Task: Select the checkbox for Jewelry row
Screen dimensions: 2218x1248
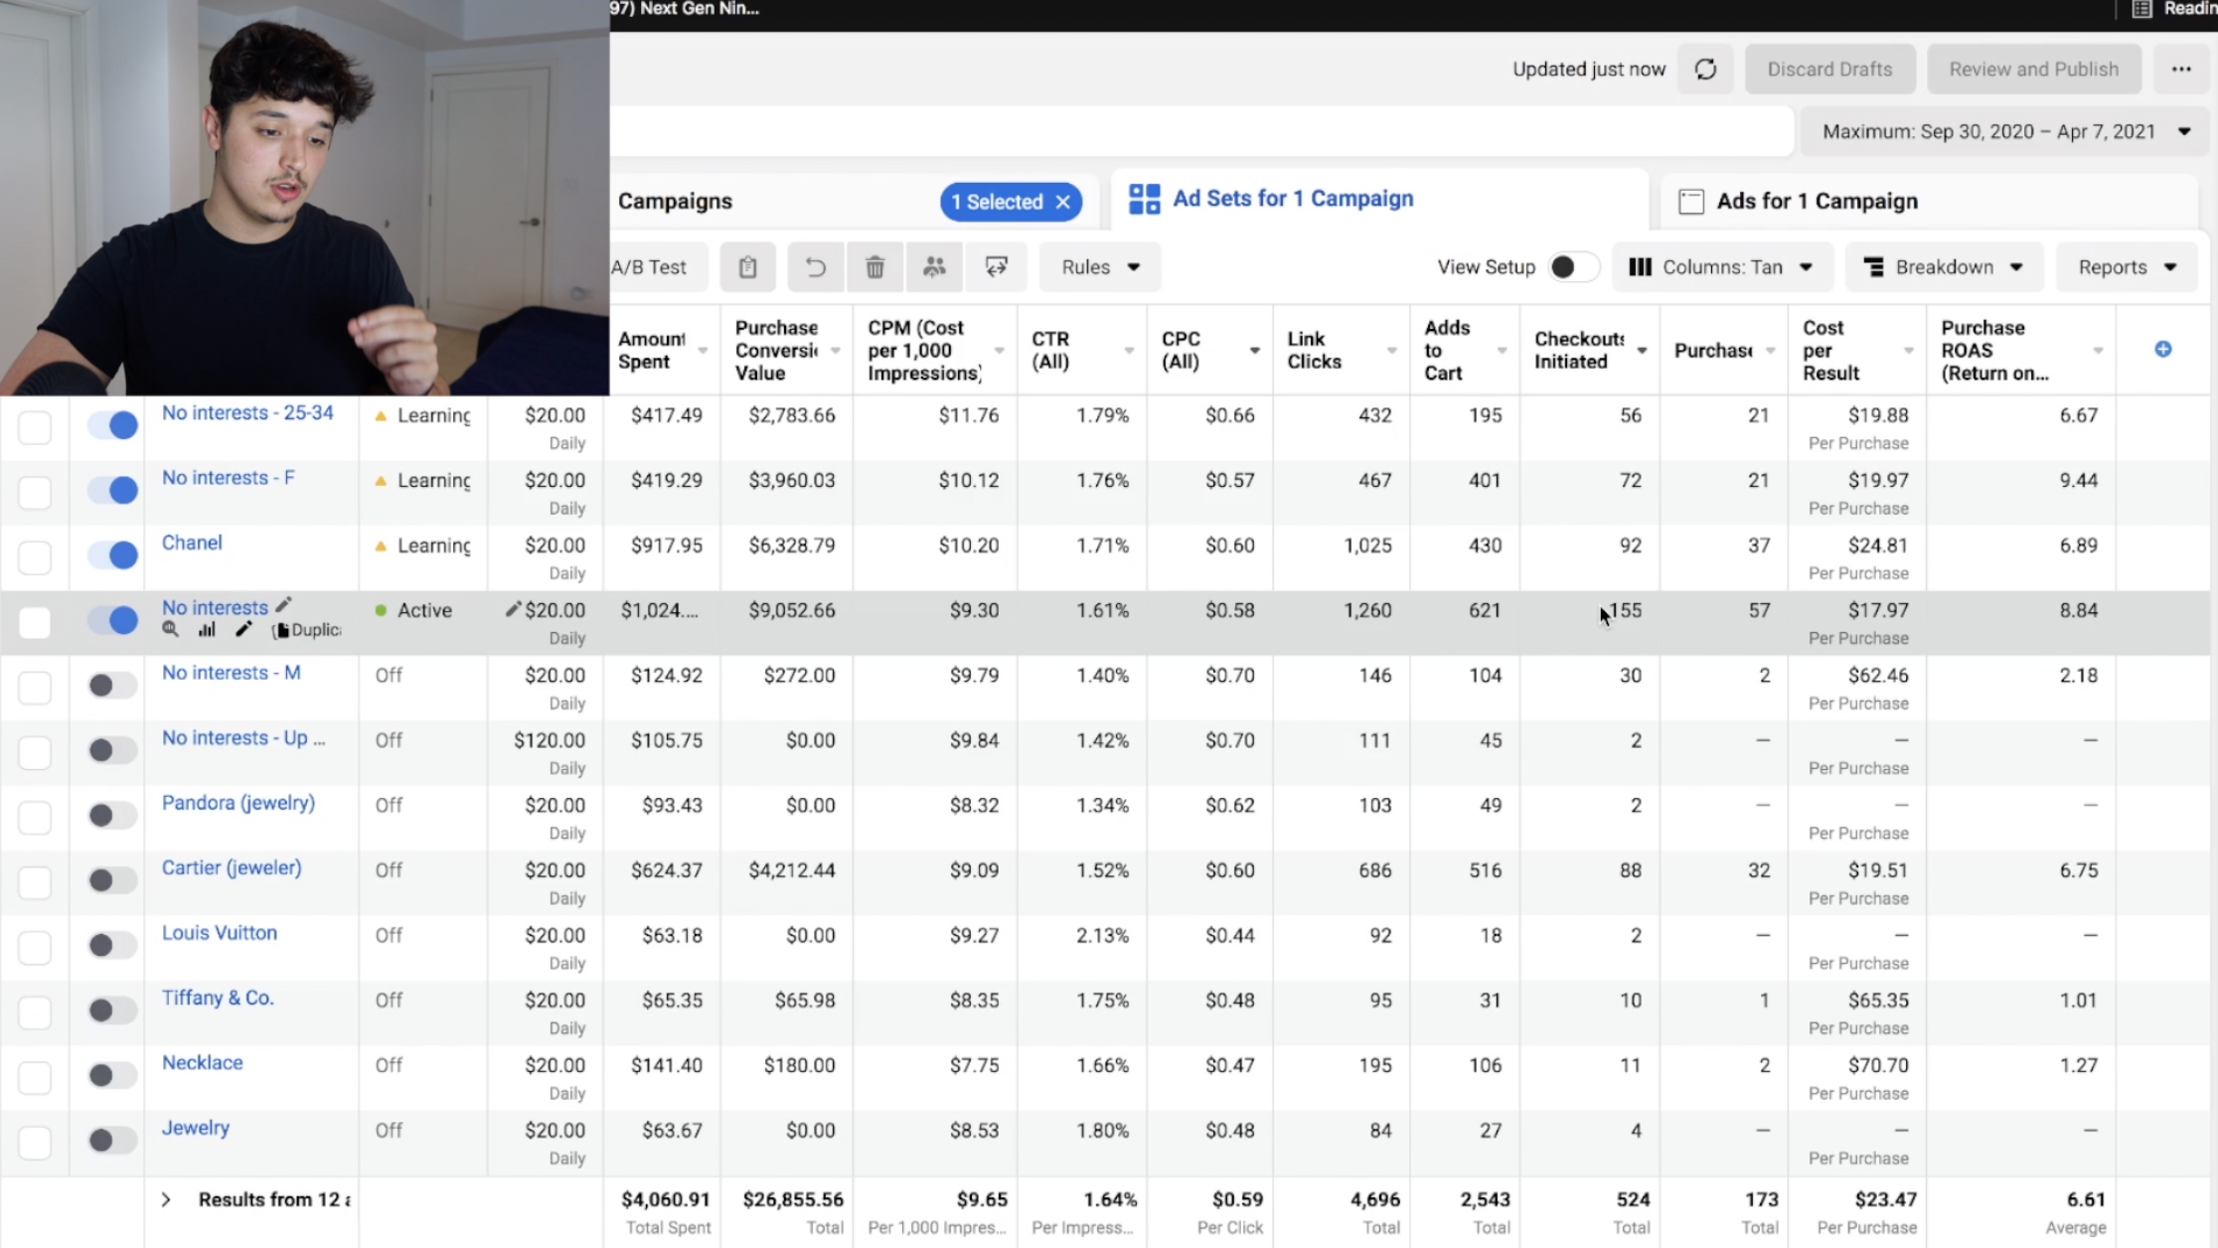Action: [x=35, y=1142]
